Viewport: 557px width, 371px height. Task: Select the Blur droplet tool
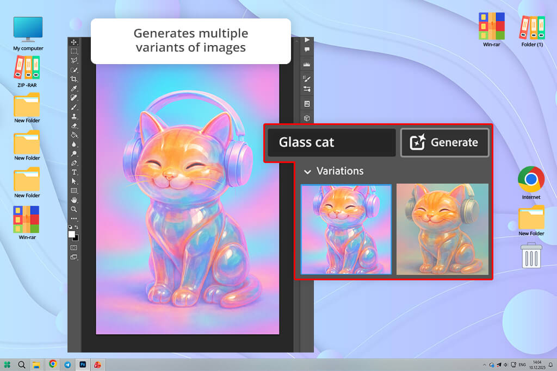click(x=74, y=144)
